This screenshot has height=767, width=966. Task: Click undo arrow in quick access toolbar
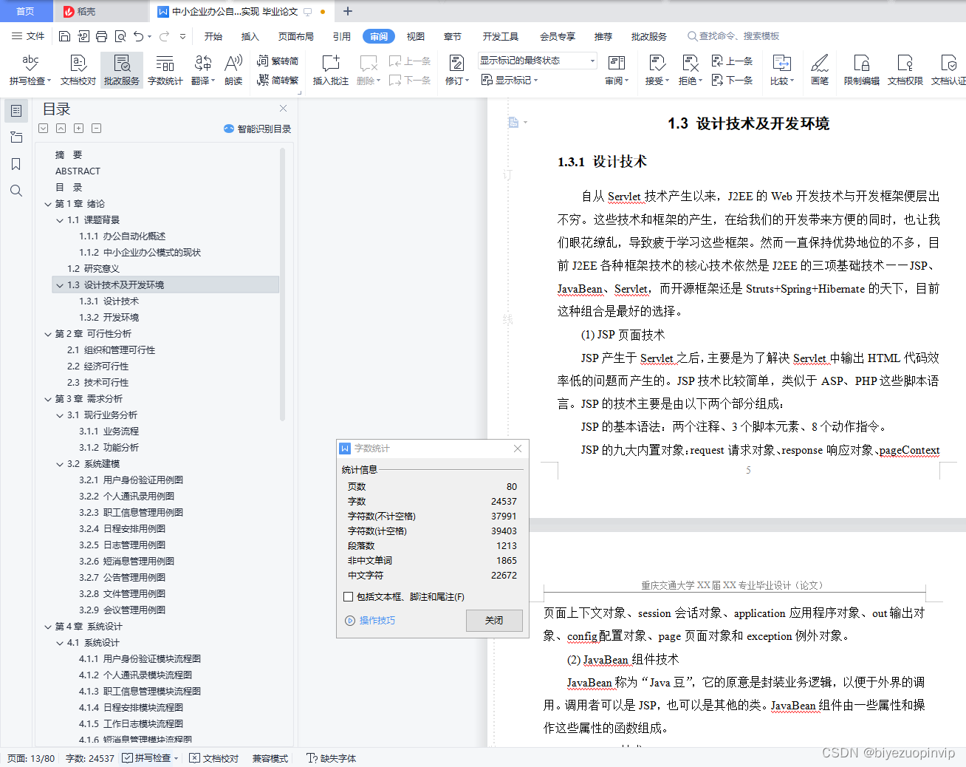click(138, 36)
